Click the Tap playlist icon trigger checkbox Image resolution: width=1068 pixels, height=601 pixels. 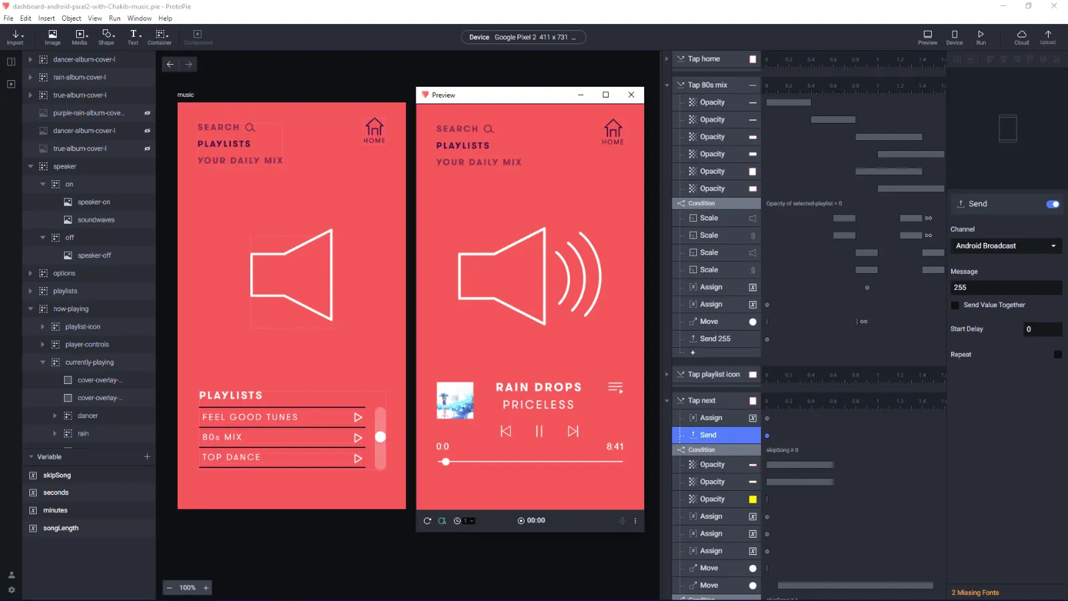753,375
